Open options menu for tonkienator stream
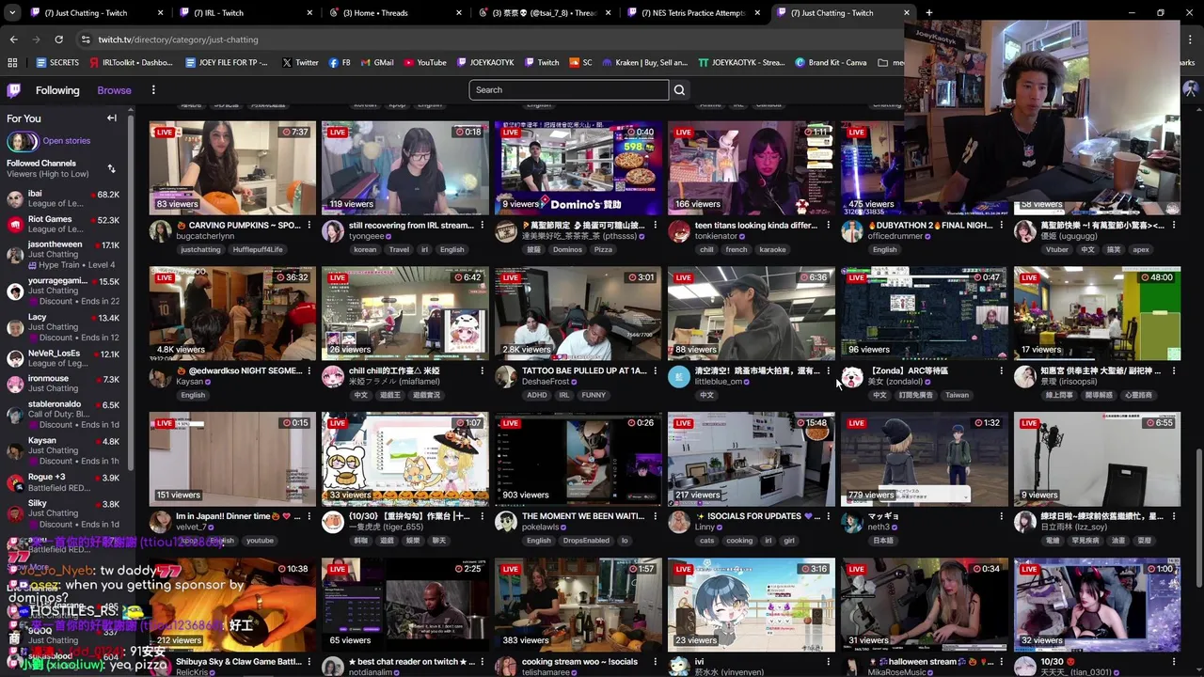 pos(829,226)
